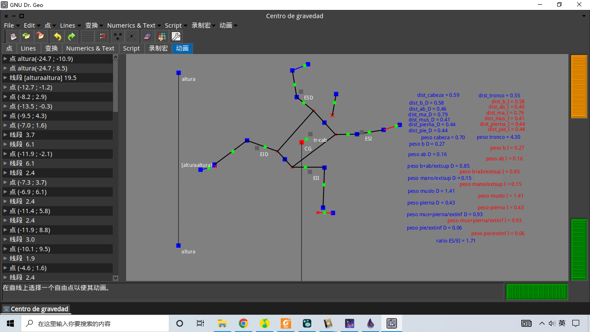This screenshot has width=590, height=332.
Task: Click the save-as folder icon with red arrow
Action: pyautogui.click(x=40, y=37)
